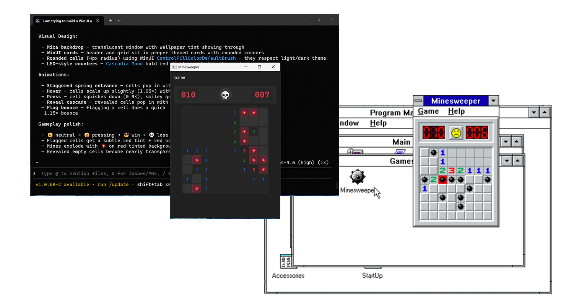Image resolution: width=566 pixels, height=306 pixels.
Task: Click the green 2 right of a mine in WinUI Minesweeper
Action: tap(254, 132)
